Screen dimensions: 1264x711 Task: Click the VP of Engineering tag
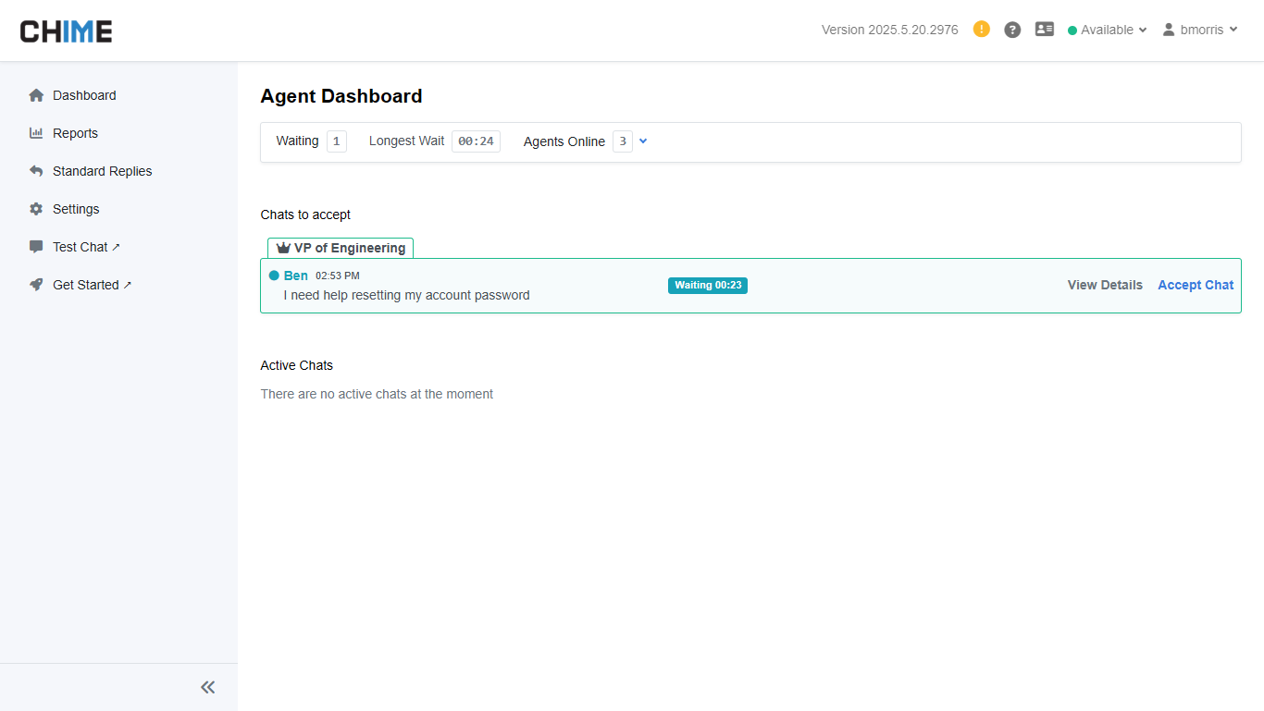(341, 248)
